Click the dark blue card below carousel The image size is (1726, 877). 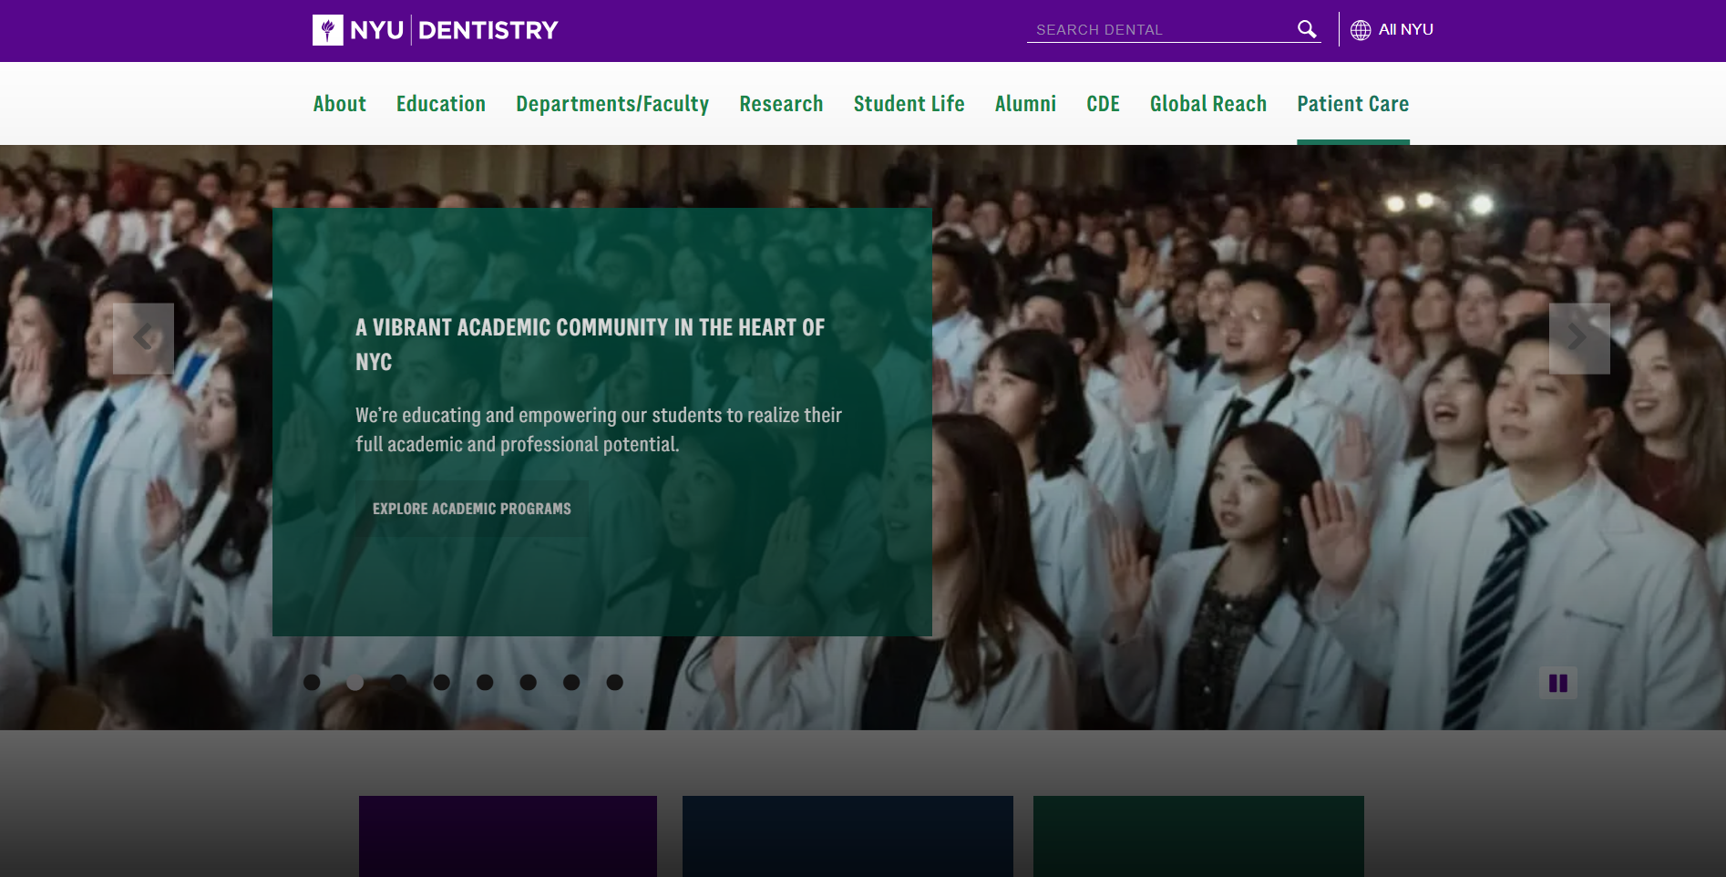848,836
